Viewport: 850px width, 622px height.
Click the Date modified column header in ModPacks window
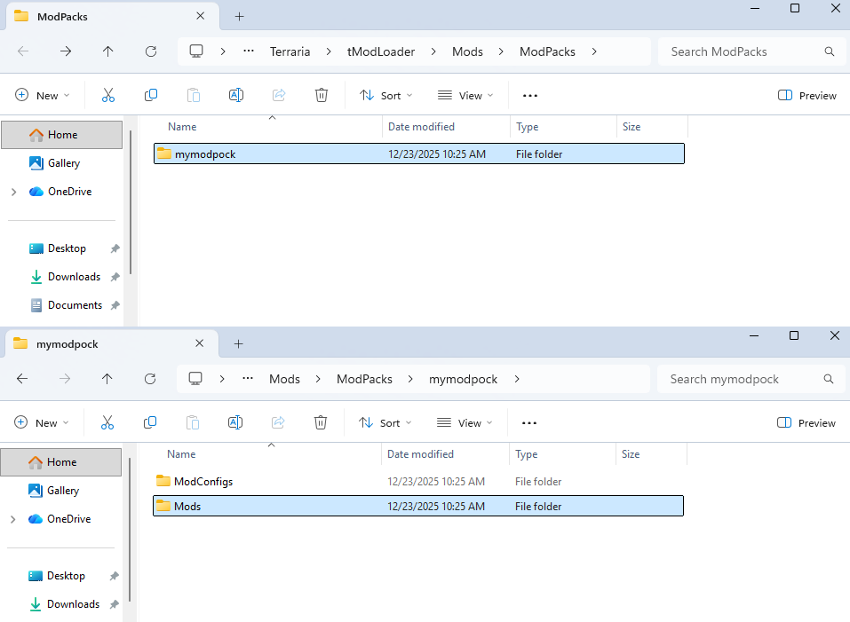pos(421,127)
